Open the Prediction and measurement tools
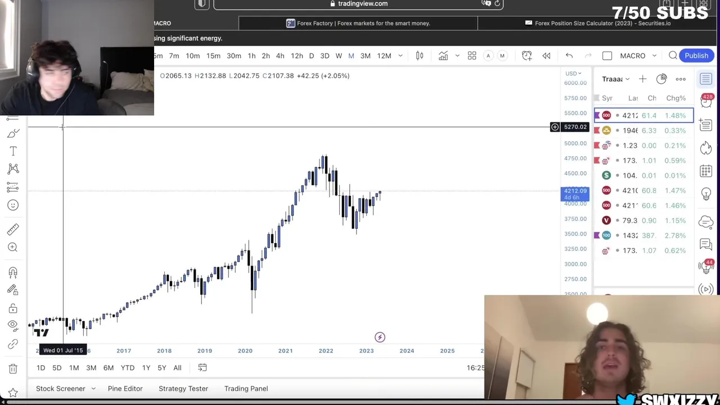The image size is (720, 405). coord(13,187)
